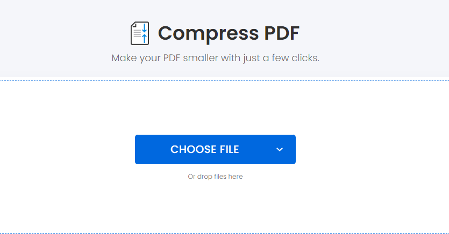Click the 'Or drop files here' text
Viewport: 449px width, 234px height.
coord(215,177)
